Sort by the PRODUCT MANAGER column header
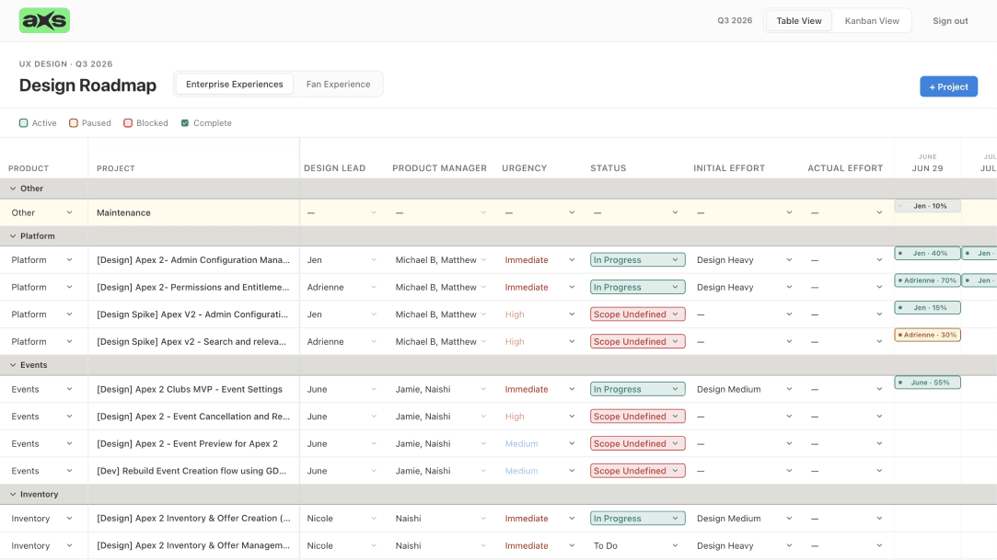This screenshot has width=997, height=560. [439, 168]
